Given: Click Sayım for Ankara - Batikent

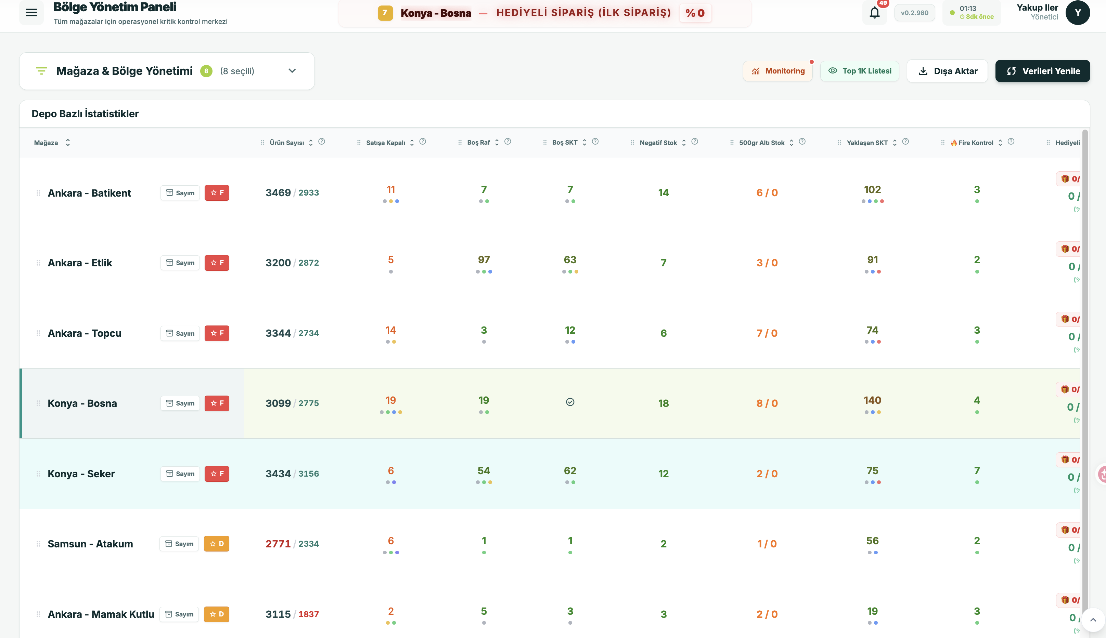Looking at the screenshot, I should pyautogui.click(x=180, y=193).
